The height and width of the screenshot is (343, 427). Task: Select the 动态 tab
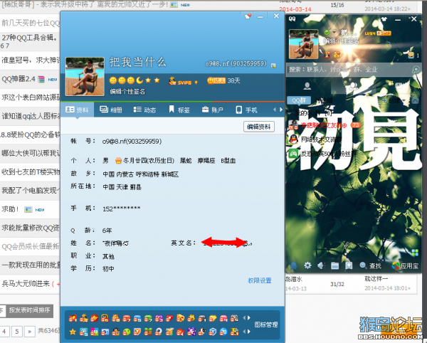[x=144, y=110]
